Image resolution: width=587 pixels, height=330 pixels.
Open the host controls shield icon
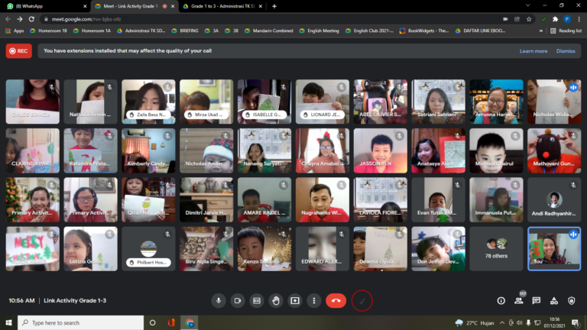(x=572, y=301)
